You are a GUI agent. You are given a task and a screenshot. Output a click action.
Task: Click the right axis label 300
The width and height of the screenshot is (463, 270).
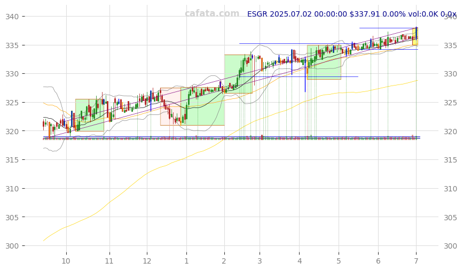451,246
